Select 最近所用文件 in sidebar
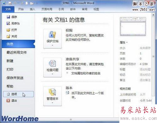 tap(17, 52)
